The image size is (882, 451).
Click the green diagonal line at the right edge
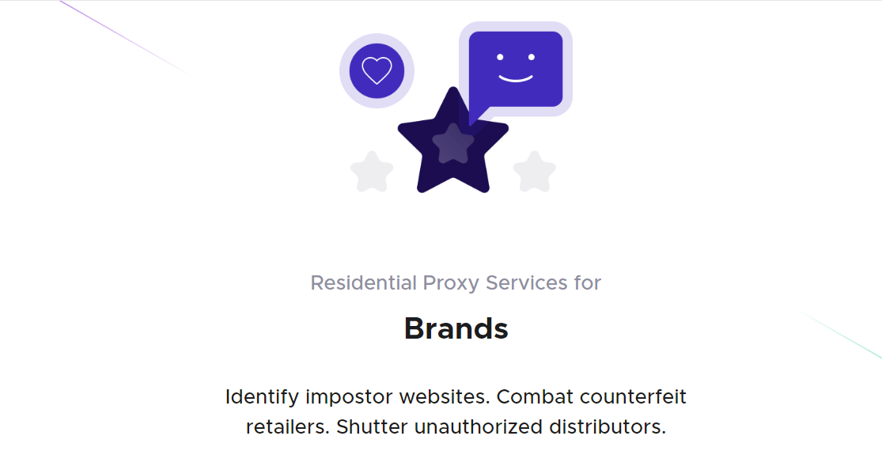pyautogui.click(x=842, y=334)
